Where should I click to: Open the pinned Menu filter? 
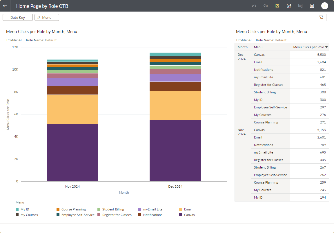(47, 17)
